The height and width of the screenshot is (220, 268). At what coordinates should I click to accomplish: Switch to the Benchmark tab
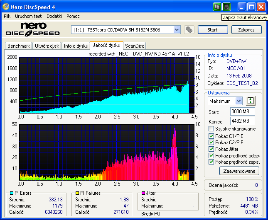coord(19,46)
